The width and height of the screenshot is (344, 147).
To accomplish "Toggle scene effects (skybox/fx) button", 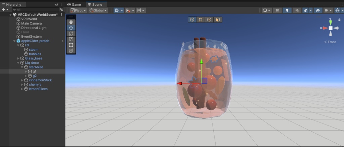I will [306, 10].
